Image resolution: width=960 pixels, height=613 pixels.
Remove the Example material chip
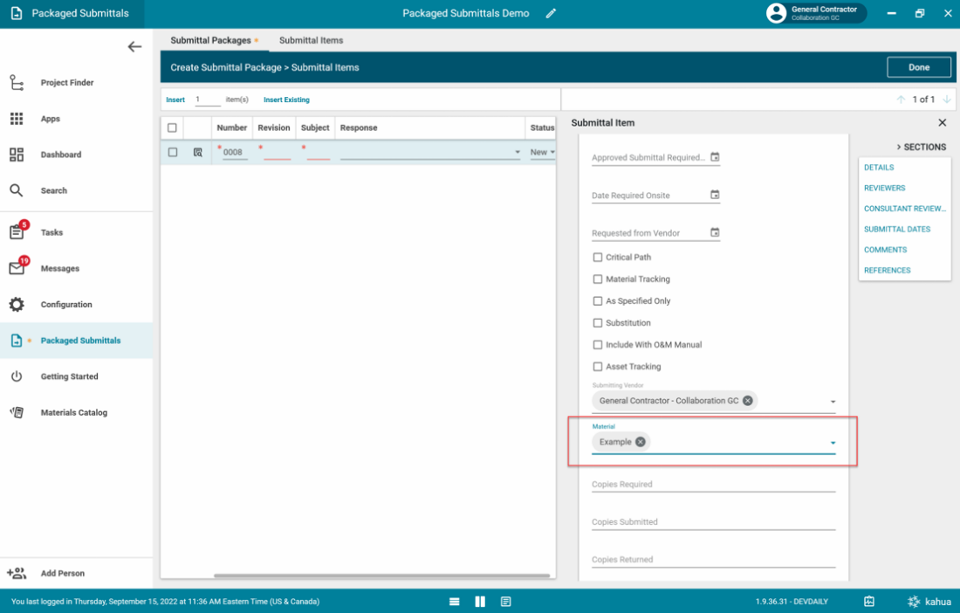pos(641,442)
